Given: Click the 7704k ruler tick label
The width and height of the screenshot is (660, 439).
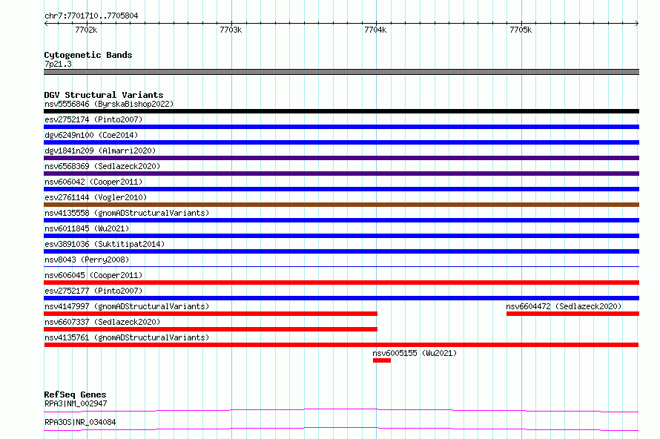Looking at the screenshot, I should coord(375,30).
